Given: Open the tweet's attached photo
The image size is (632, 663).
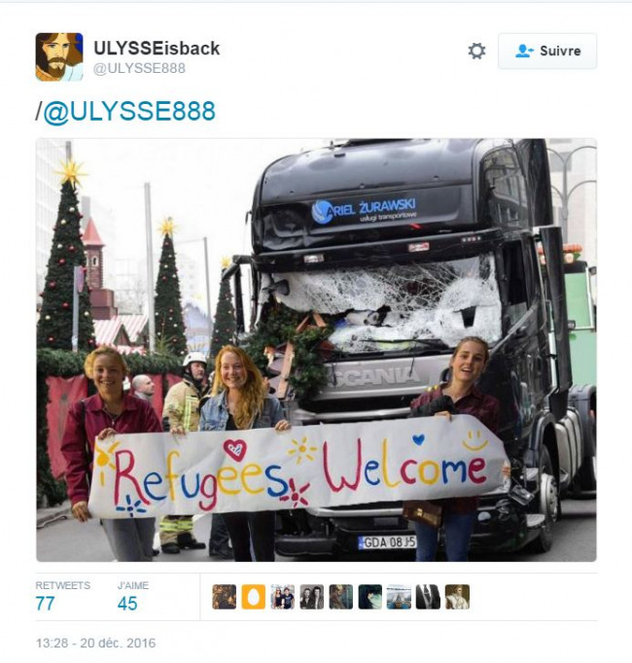Looking at the screenshot, I should [316, 350].
